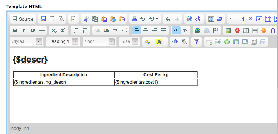Open Find with the binoculars icon

(190, 19)
